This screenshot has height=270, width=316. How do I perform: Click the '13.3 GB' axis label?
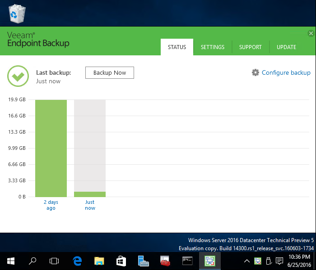(x=17, y=132)
